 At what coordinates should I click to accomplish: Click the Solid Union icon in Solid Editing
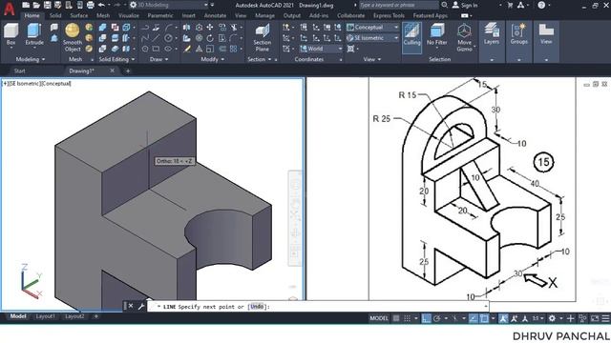(x=102, y=28)
